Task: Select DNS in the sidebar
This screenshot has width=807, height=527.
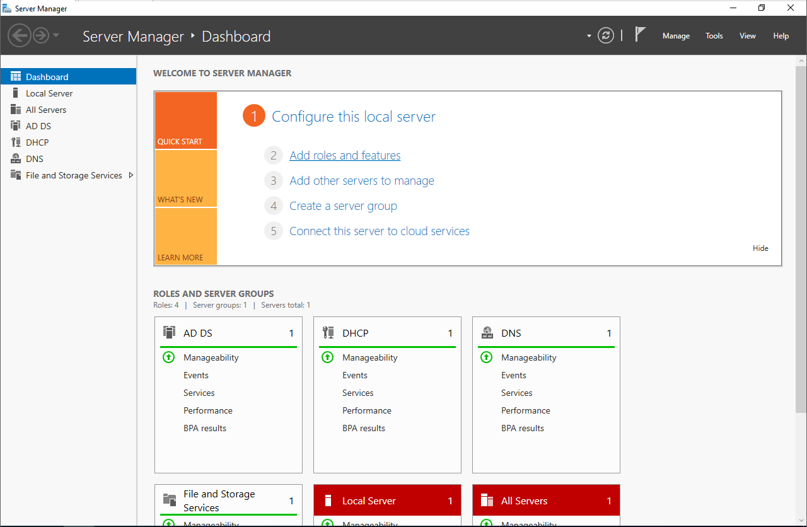Action: point(68,159)
